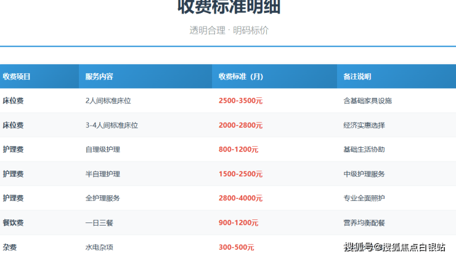Click the 300-500元 price
This screenshot has height=257, width=456.
(x=236, y=247)
